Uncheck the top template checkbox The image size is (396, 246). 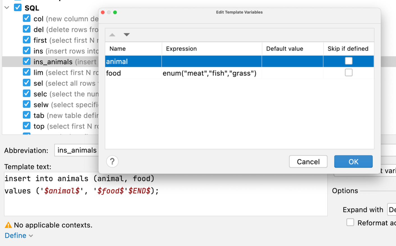click(27, 126)
